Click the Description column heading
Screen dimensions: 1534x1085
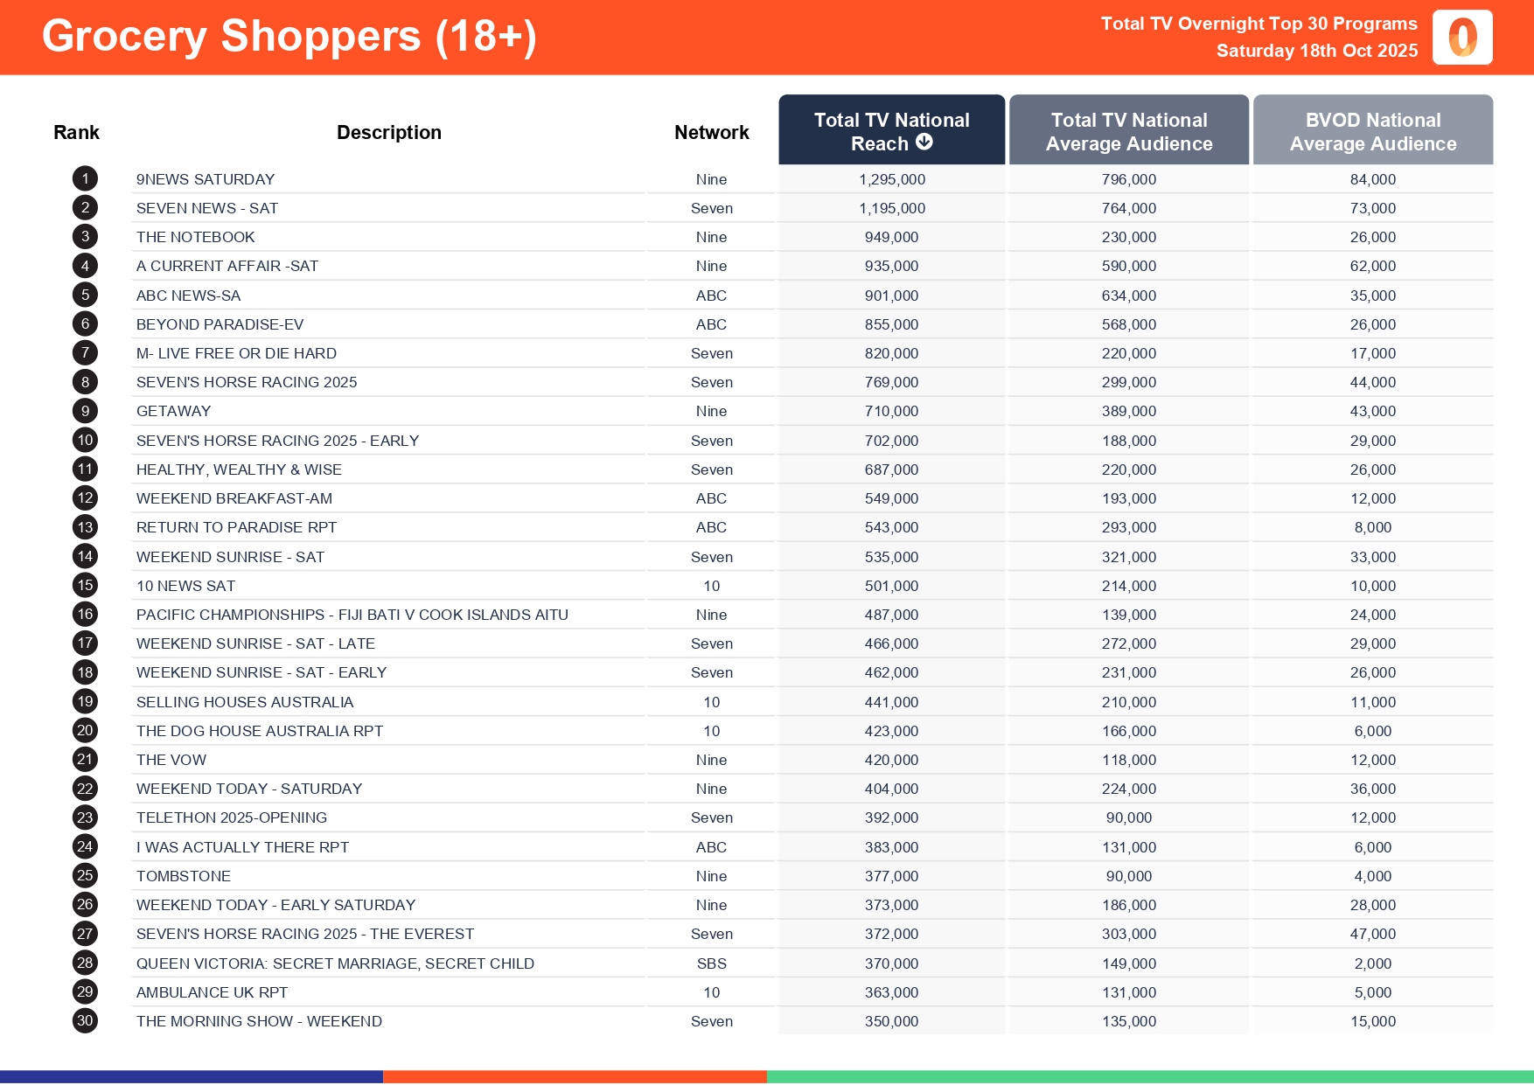click(x=389, y=132)
